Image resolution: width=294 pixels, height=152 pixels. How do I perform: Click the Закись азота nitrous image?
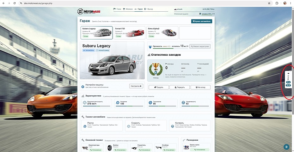[186, 148]
